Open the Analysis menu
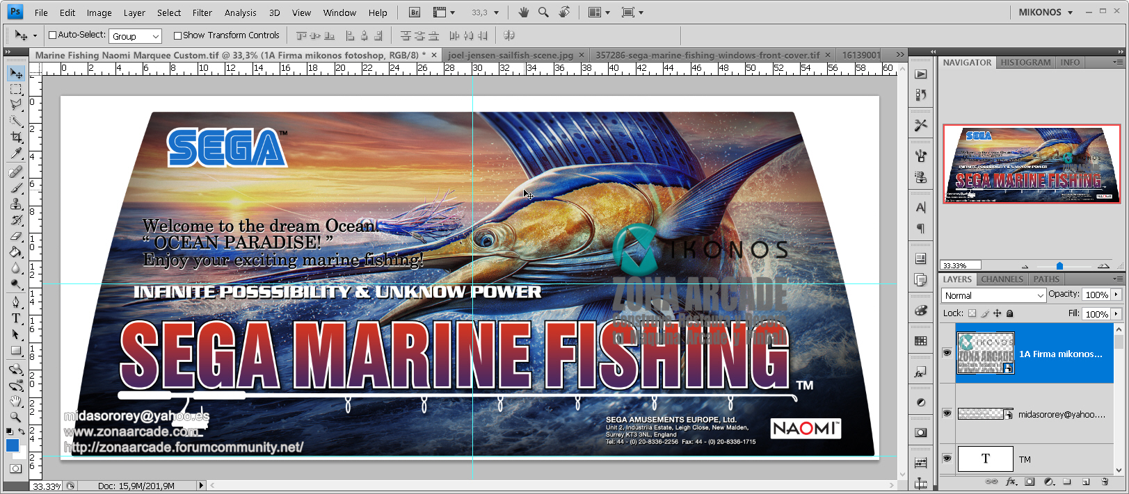Viewport: 1129px width, 494px height. pos(240,13)
